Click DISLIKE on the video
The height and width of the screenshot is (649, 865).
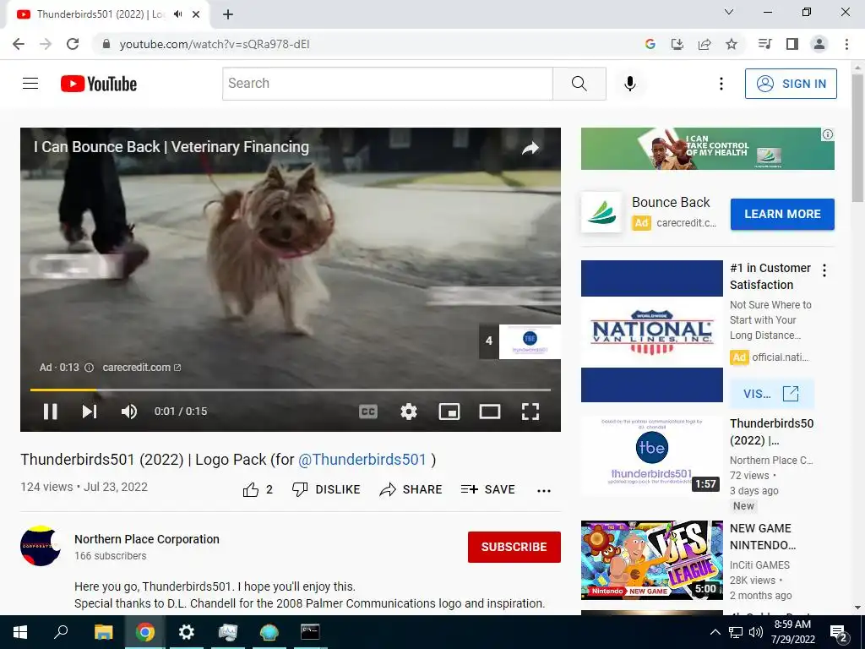pyautogui.click(x=326, y=489)
